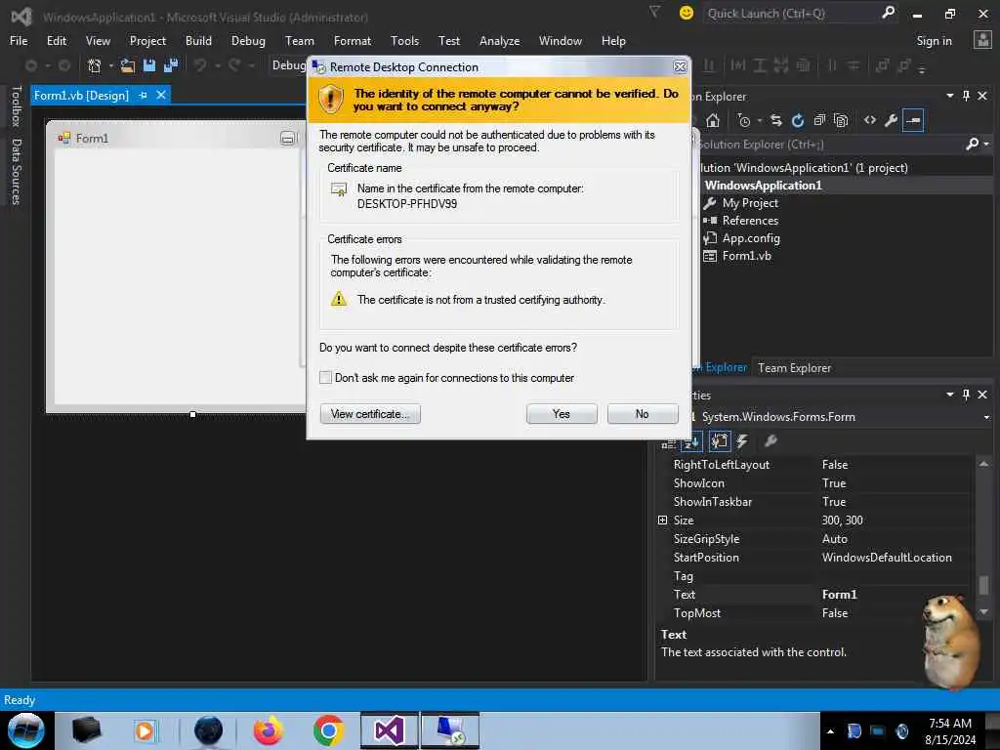Click Sync with Active Document icon

775,120
